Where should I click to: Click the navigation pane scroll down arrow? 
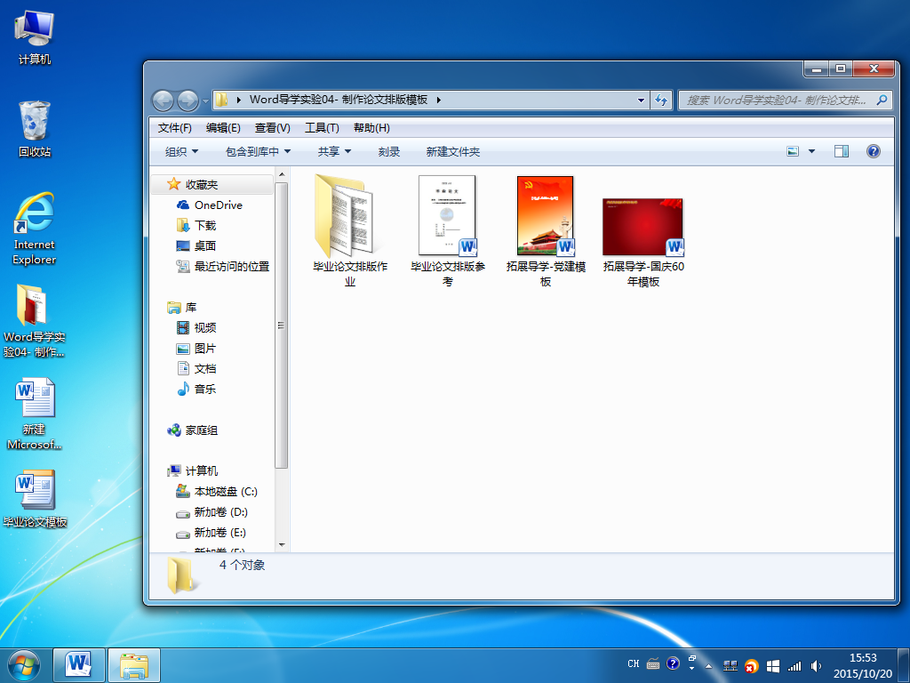click(282, 545)
